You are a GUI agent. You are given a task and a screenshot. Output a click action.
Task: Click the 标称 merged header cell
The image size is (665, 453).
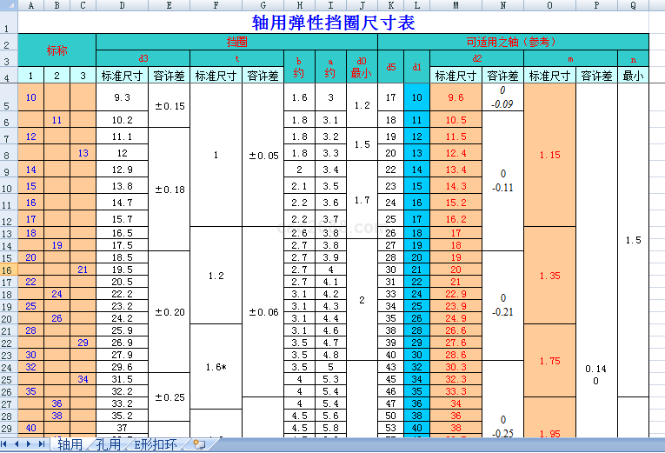[x=57, y=50]
